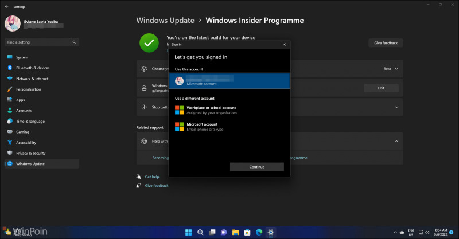The height and width of the screenshot is (239, 459).
Task: Open Gaming settings
Action: [x=42, y=132]
